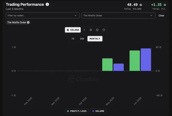Image resolution: width=172 pixels, height=116 pixels.
Task: Select the MONTHLY time range
Action: coord(95,39)
